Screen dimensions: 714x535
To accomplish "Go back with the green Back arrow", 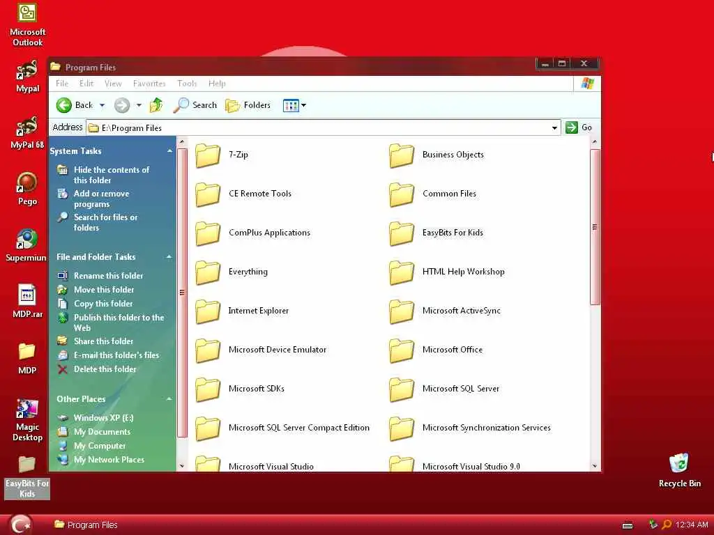I will click(x=74, y=105).
